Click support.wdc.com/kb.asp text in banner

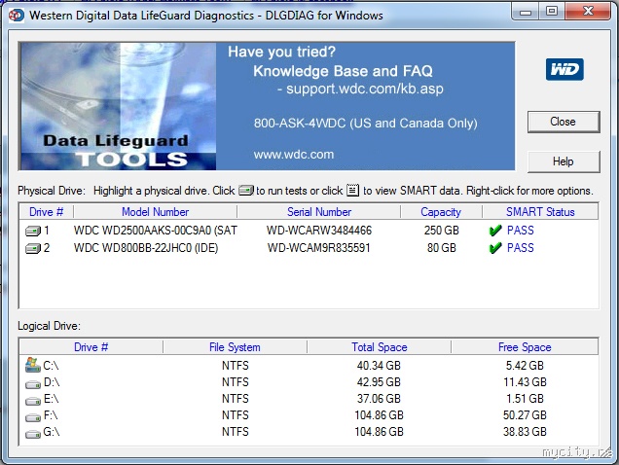coord(365,89)
